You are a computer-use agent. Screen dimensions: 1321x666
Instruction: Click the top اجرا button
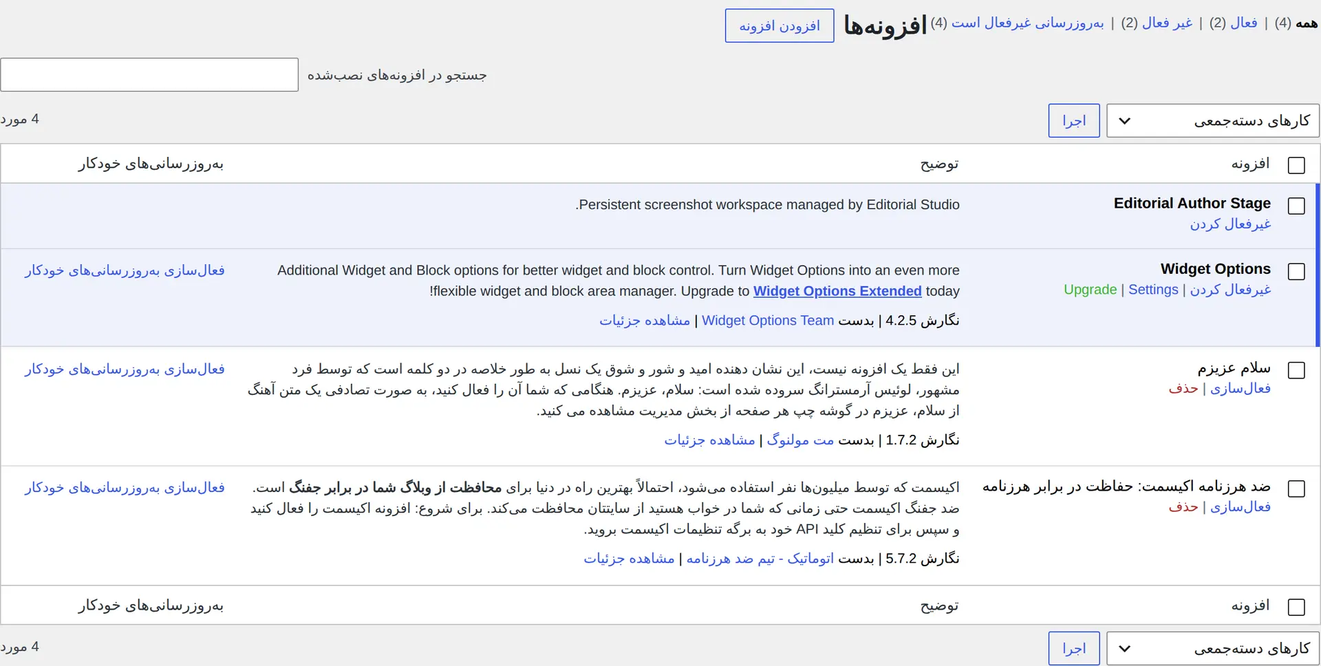tap(1074, 120)
